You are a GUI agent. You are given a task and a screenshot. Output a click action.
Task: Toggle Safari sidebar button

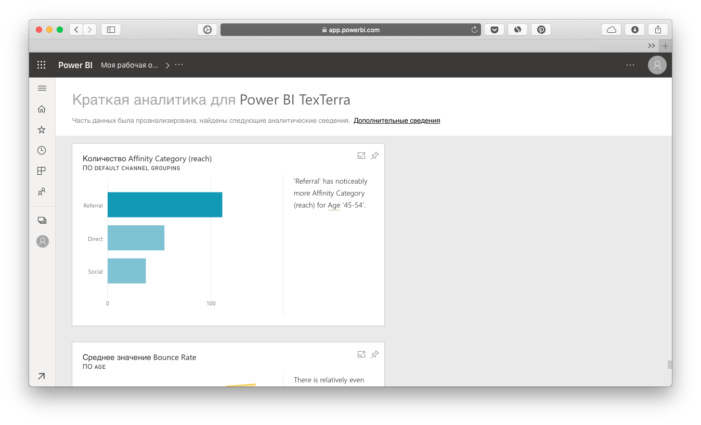point(111,30)
